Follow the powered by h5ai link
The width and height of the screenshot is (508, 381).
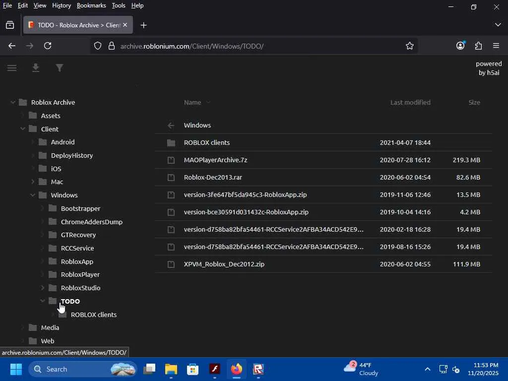[489, 68]
